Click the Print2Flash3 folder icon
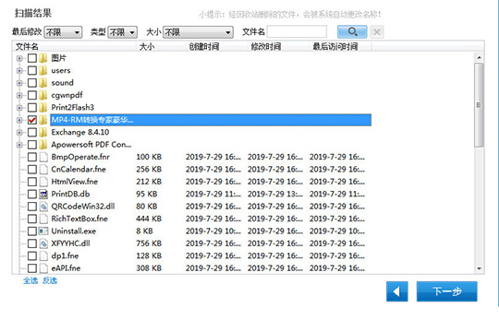The image size is (499, 332). tap(43, 107)
